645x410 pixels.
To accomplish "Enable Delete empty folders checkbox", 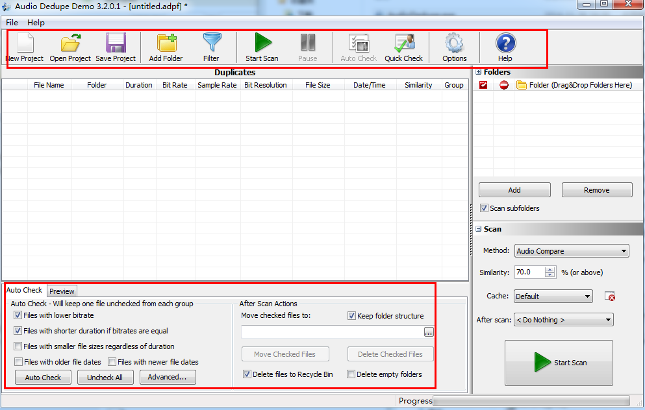I will tap(351, 374).
